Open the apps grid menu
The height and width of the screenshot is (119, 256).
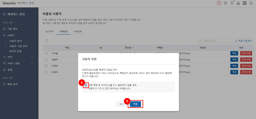point(245,3)
